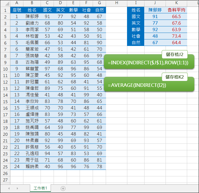Click score 99 in row 8 column G

click(99, 56)
